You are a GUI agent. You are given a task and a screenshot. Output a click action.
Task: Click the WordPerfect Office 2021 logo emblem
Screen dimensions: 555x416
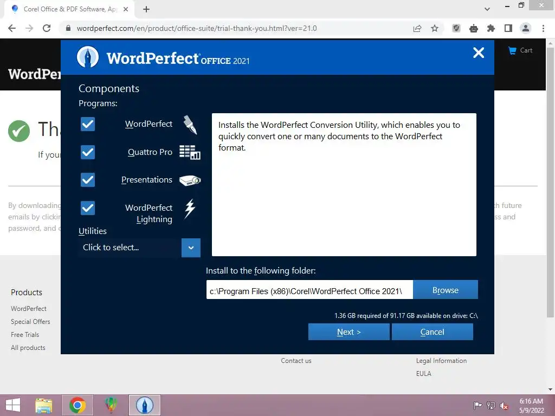88,57
